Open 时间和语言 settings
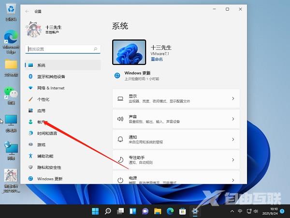 click(x=63, y=133)
